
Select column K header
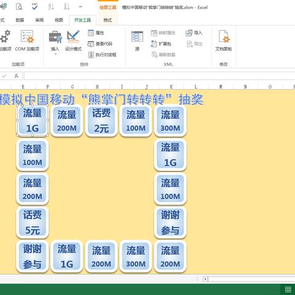click(171, 87)
